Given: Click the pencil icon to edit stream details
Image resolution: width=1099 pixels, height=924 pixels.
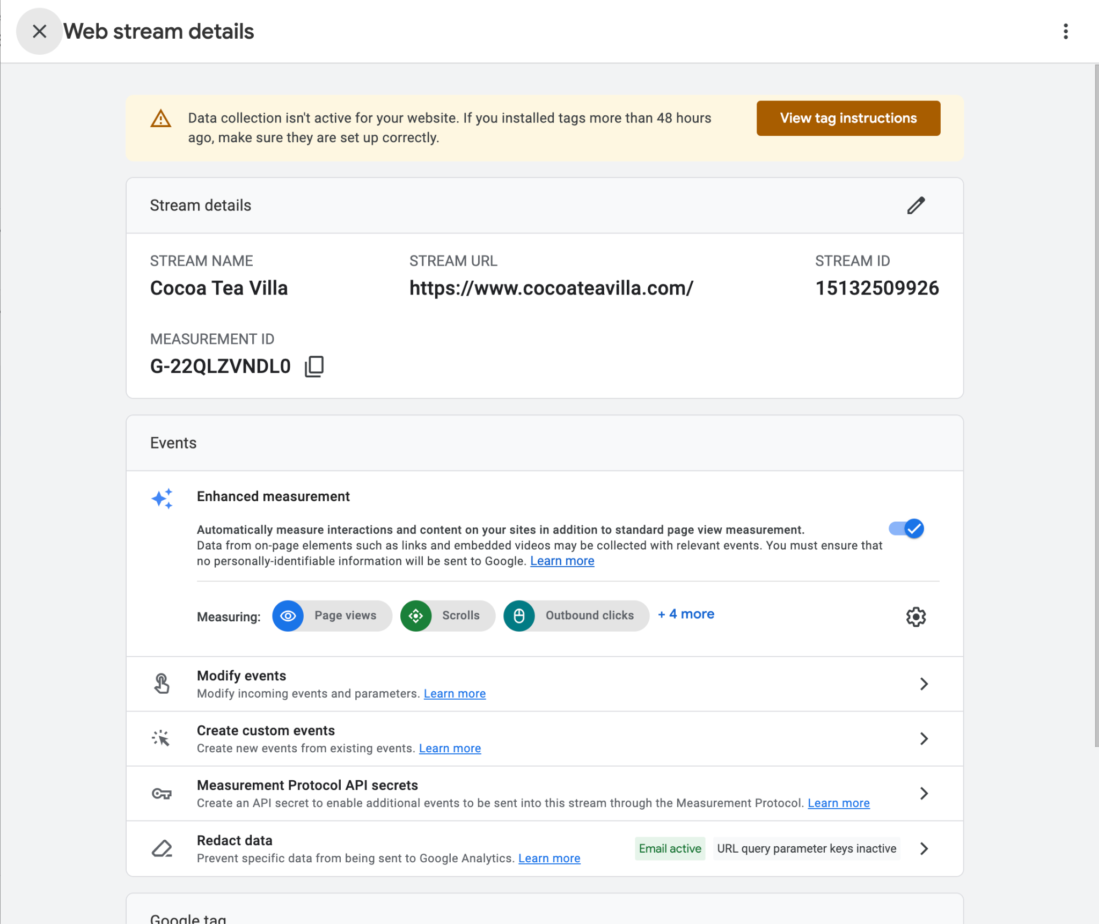Looking at the screenshot, I should [x=916, y=206].
